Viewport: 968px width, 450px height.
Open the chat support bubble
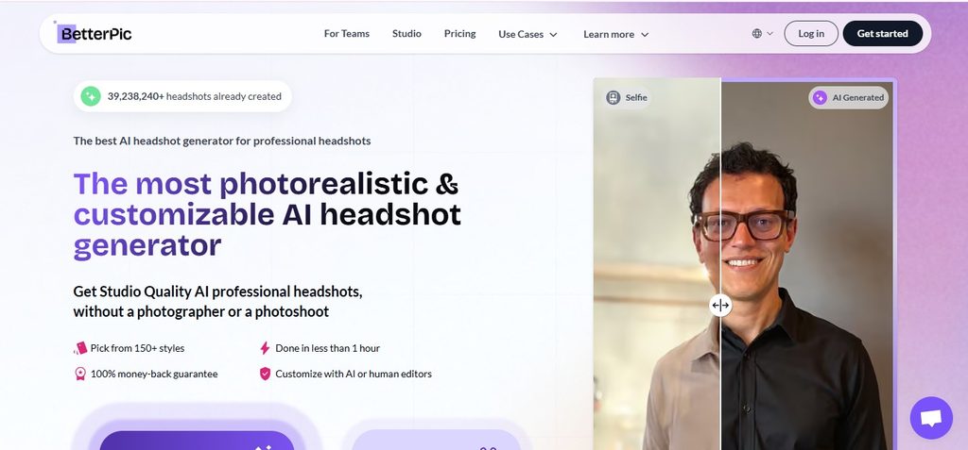click(931, 418)
